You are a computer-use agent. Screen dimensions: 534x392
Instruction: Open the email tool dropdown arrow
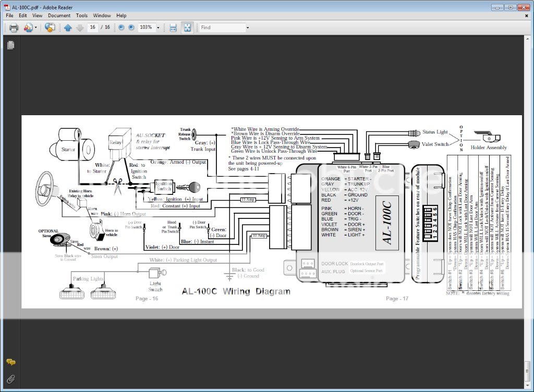coord(36,27)
